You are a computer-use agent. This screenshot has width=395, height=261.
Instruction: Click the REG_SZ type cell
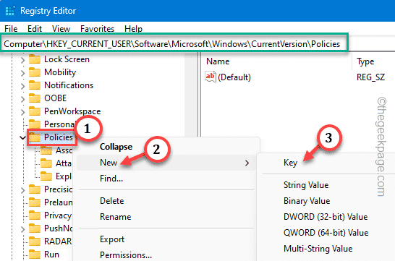point(370,77)
